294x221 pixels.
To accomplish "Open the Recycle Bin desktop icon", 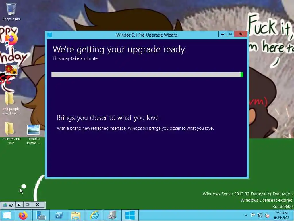I will pyautogui.click(x=11, y=12).
